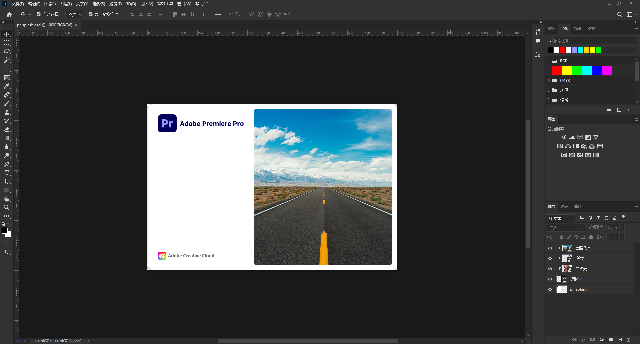Select the Rectangular Marquee tool
640x344 pixels.
(x=7, y=43)
